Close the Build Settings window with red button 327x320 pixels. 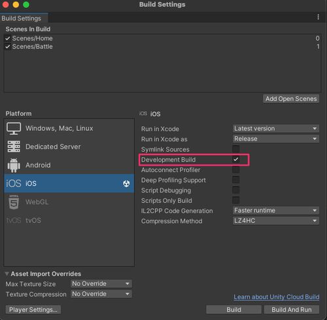pos(6,5)
